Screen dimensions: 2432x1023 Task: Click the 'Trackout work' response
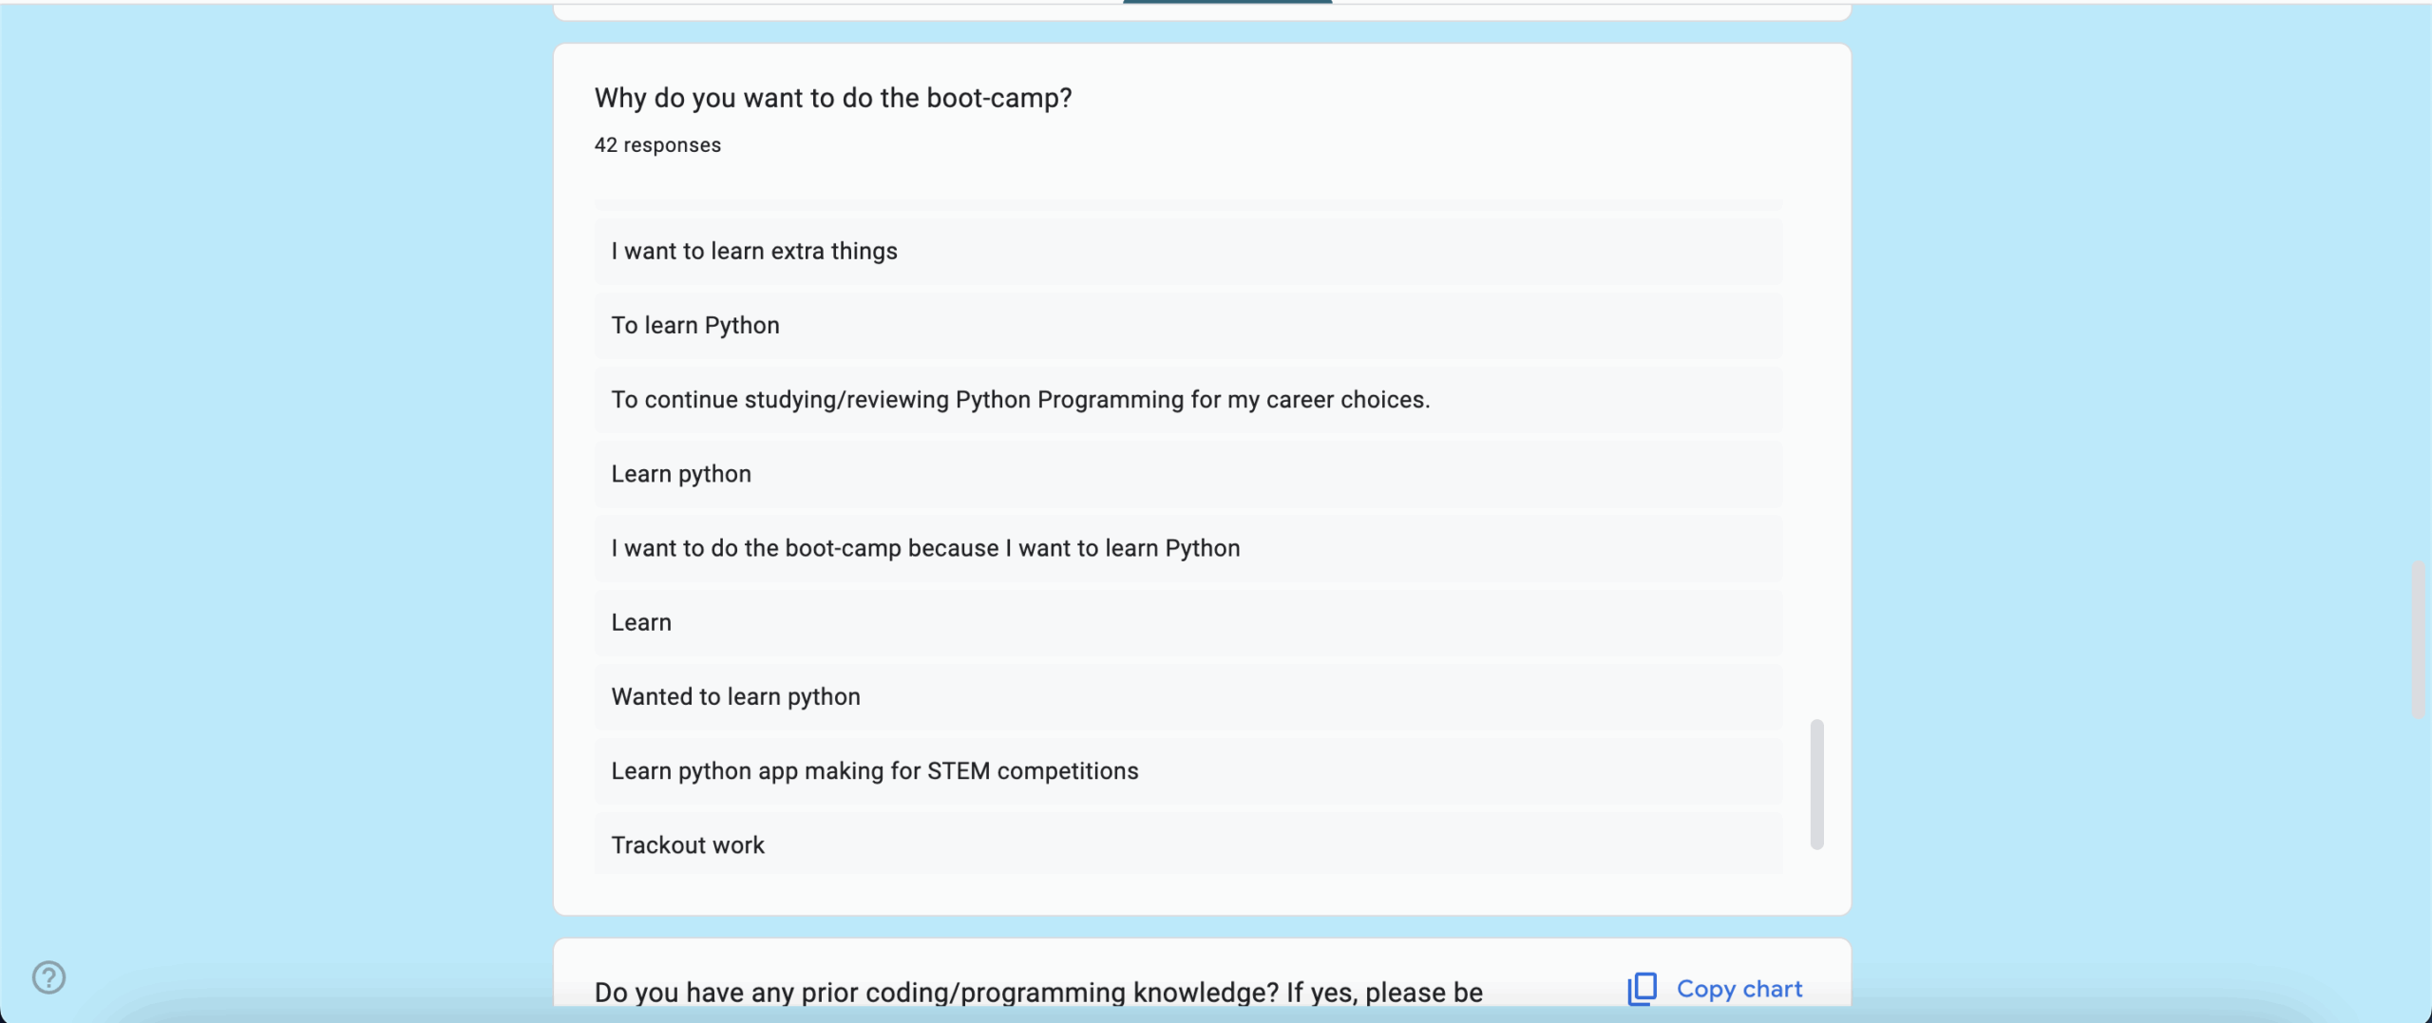point(688,844)
